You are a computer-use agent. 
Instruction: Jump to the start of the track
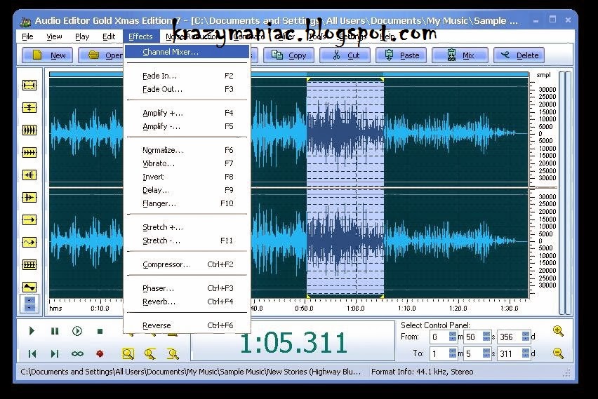click(x=32, y=353)
